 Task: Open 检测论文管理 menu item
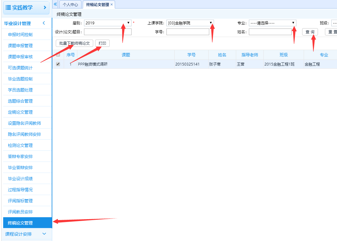click(x=20, y=145)
